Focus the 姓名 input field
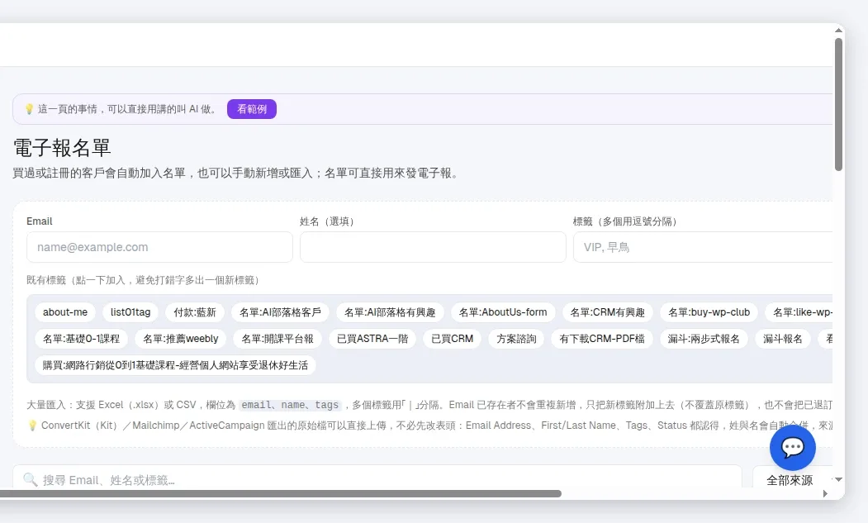Image resolution: width=868 pixels, height=523 pixels. click(433, 247)
